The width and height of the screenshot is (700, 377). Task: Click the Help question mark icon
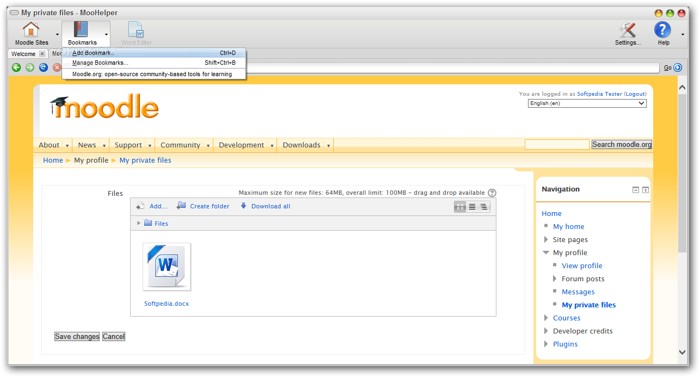(662, 30)
